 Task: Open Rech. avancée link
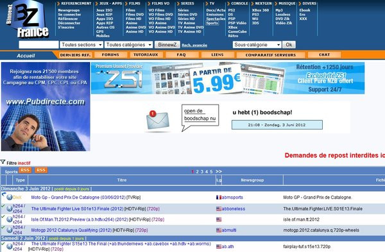[x=194, y=45]
